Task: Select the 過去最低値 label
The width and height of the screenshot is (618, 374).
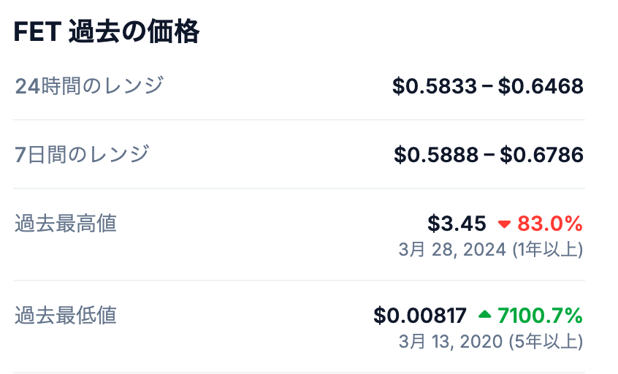Action: coord(66,315)
